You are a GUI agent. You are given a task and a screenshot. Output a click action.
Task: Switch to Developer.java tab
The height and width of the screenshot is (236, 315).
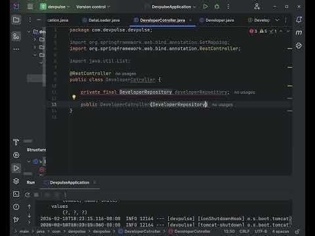pos(217,20)
